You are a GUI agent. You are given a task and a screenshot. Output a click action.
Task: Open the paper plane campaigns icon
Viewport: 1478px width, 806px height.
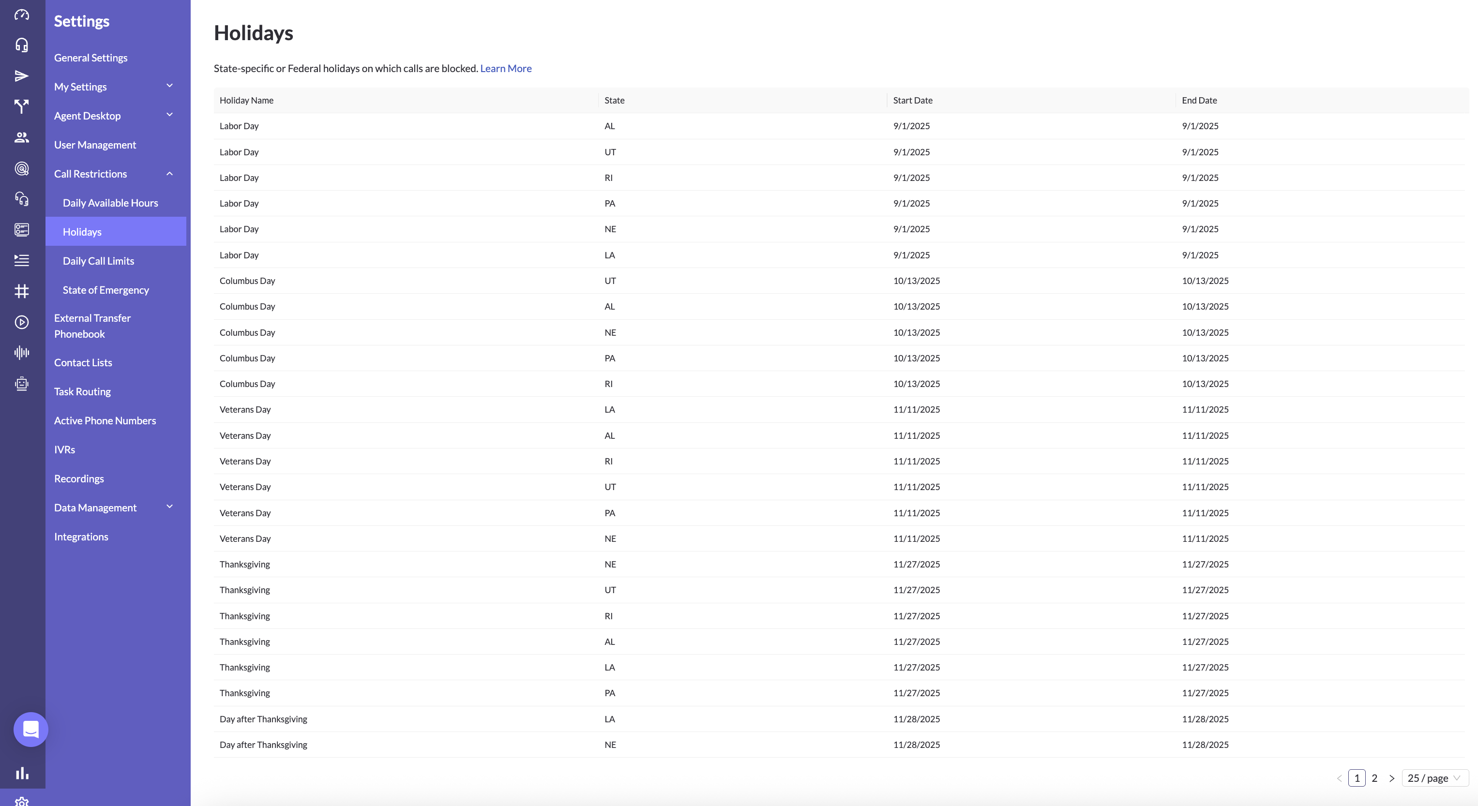pyautogui.click(x=22, y=76)
